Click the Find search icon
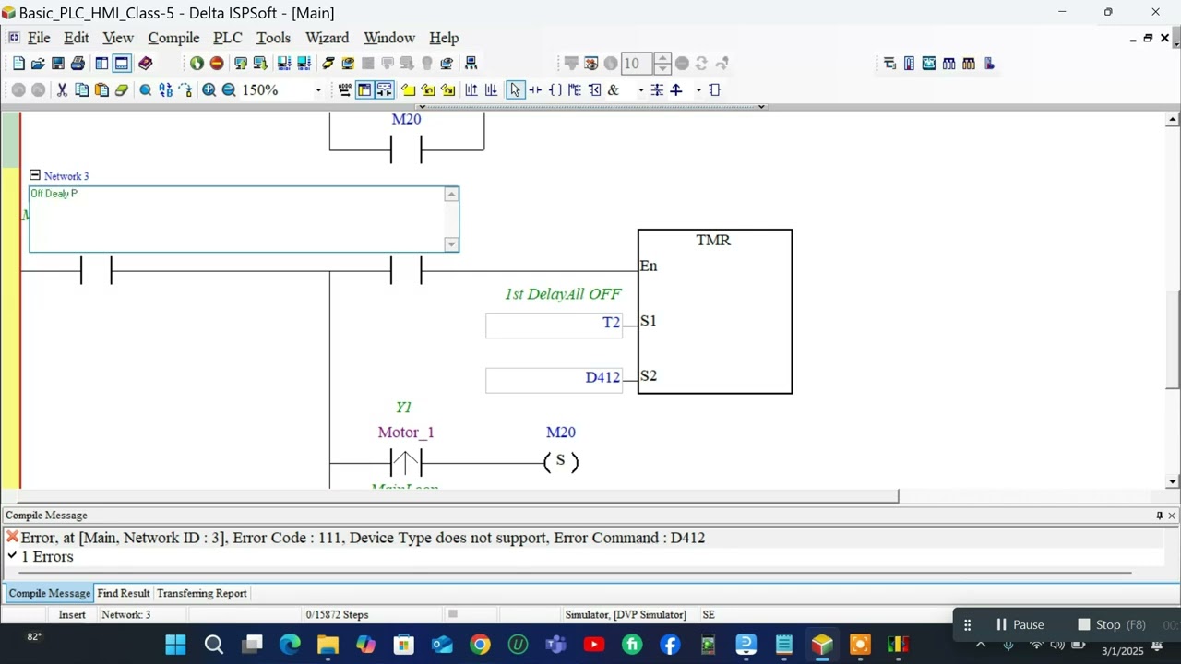The height and width of the screenshot is (664, 1181). point(146,90)
